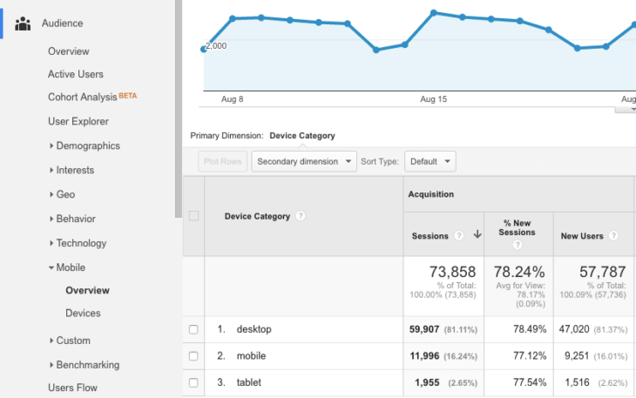Viewport: 636px width, 398px height.
Task: Click the Aug 8 axis label
Action: coord(232,99)
